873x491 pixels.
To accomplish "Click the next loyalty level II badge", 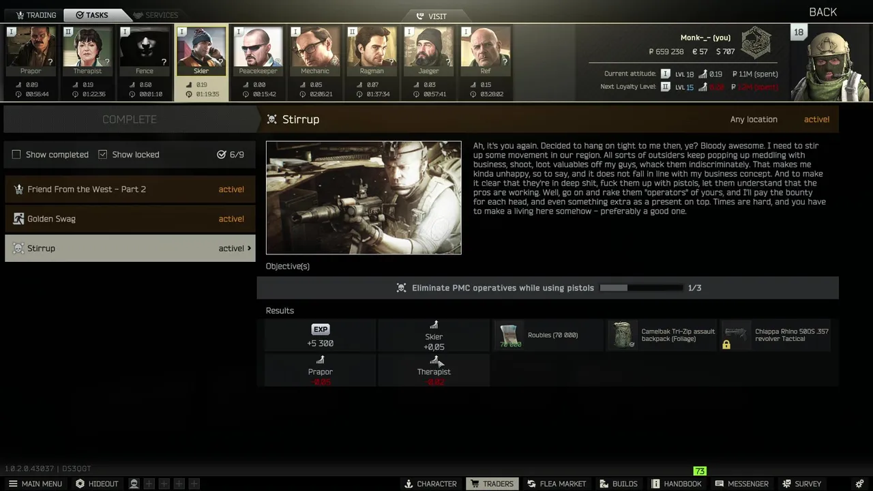I will [666, 87].
